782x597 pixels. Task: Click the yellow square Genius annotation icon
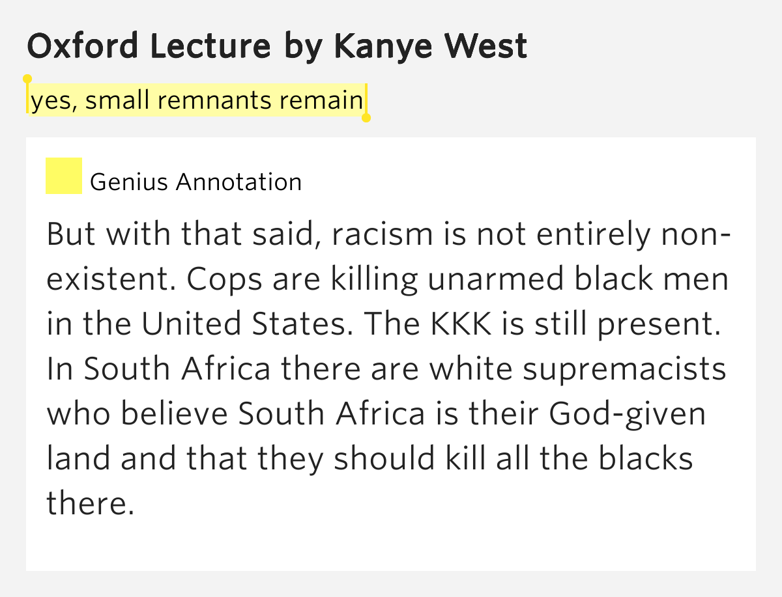pos(63,176)
